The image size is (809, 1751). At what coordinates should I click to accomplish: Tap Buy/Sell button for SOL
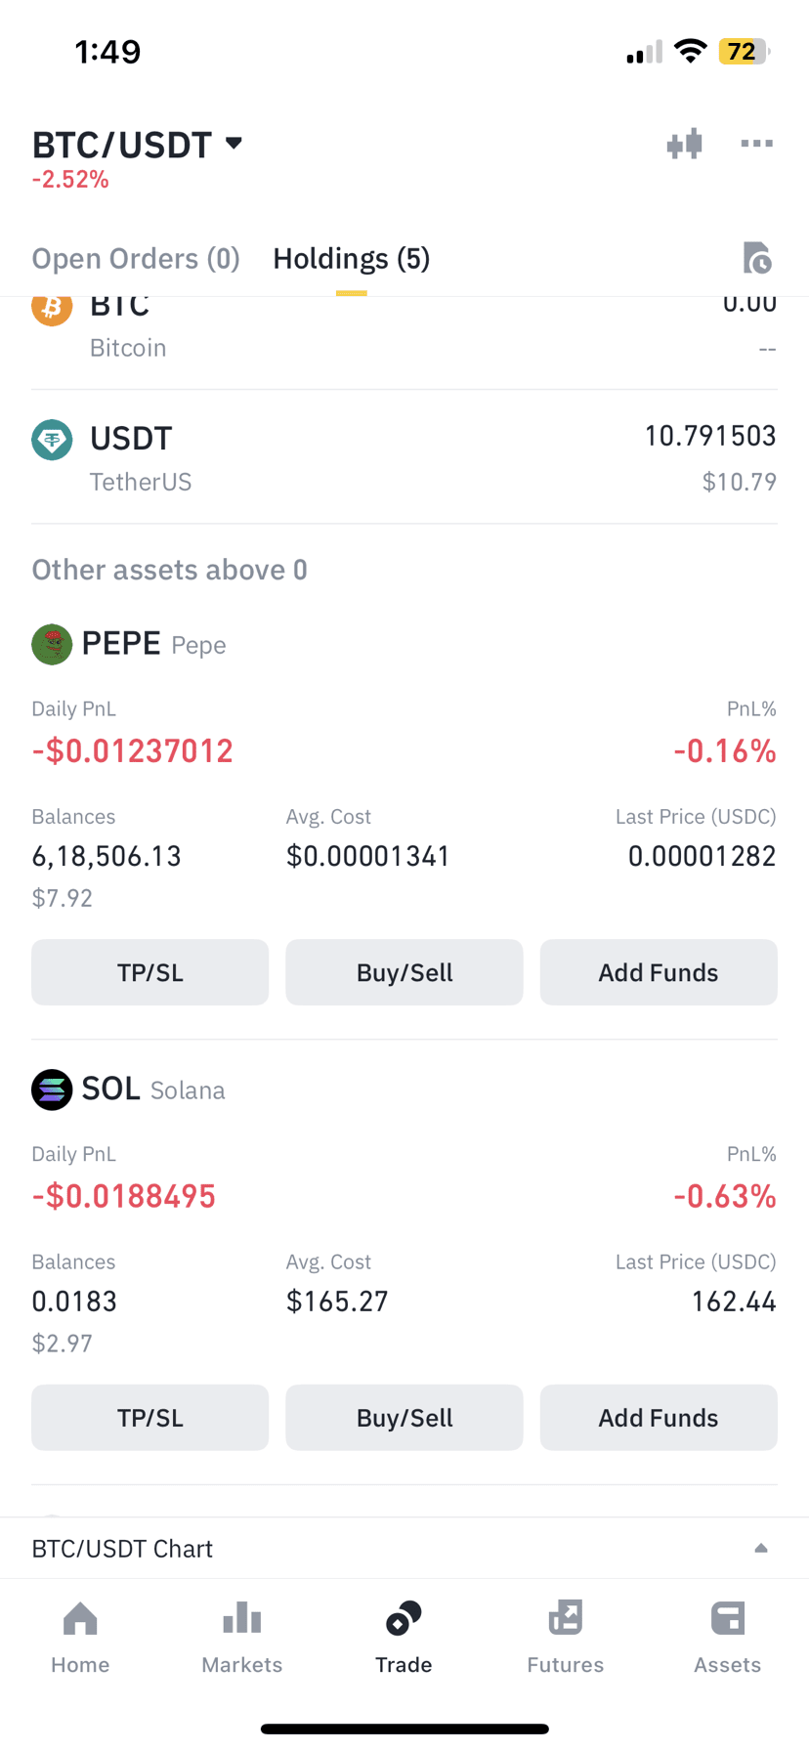coord(404,1418)
